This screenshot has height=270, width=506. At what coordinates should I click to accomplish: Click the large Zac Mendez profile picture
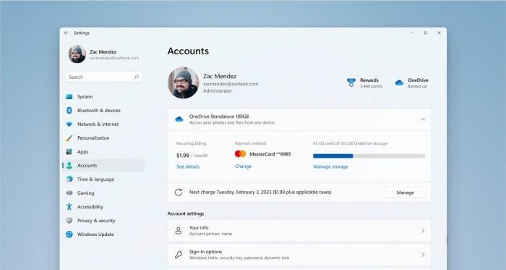click(184, 83)
